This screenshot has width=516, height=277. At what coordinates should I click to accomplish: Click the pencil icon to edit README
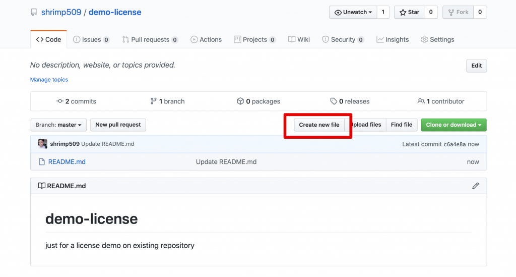click(476, 186)
